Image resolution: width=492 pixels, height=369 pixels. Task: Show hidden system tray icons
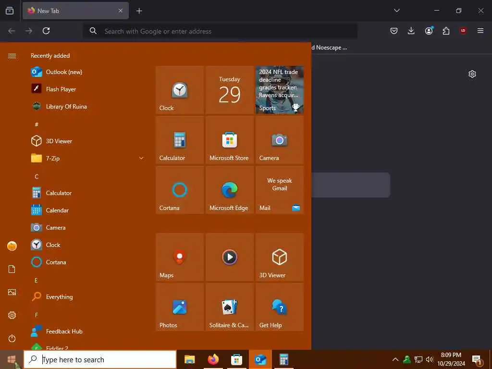point(395,359)
